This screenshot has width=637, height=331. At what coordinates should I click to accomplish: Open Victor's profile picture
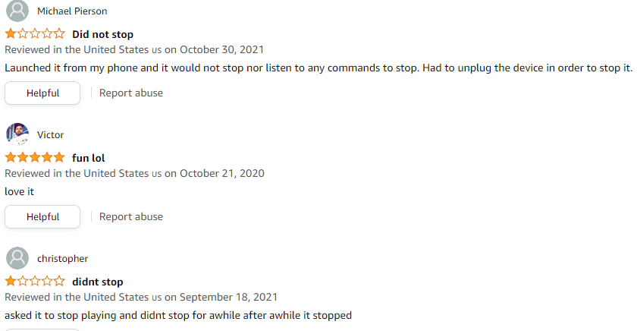[17, 134]
